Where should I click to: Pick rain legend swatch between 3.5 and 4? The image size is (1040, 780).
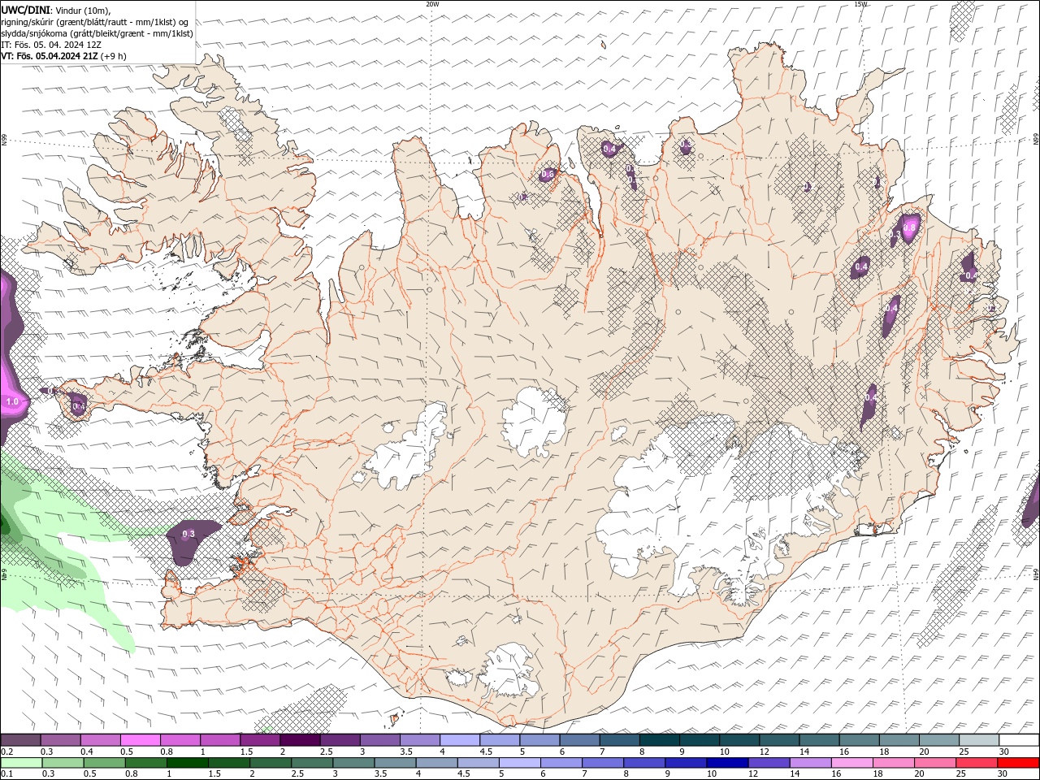tap(395, 763)
